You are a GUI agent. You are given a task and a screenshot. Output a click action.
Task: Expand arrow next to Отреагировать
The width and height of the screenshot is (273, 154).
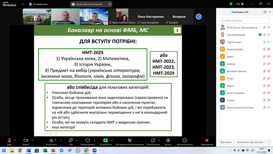94,140
